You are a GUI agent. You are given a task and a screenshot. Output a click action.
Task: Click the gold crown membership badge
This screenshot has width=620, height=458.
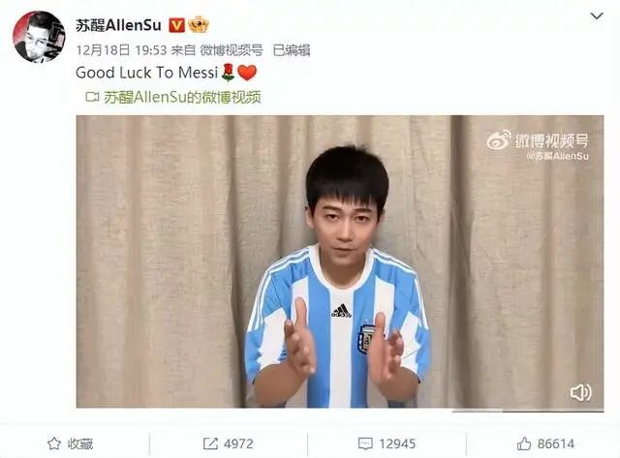tap(198, 25)
